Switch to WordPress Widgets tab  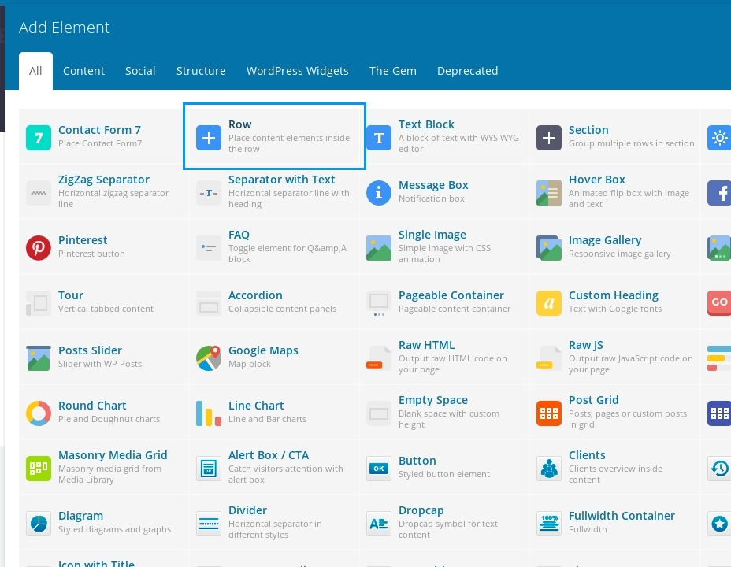(297, 71)
